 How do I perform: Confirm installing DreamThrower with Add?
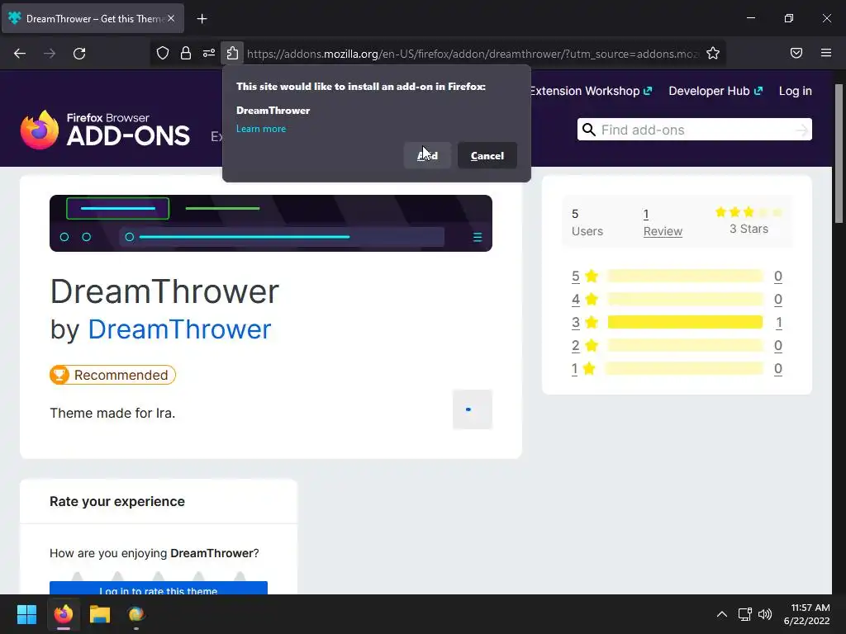click(x=427, y=156)
